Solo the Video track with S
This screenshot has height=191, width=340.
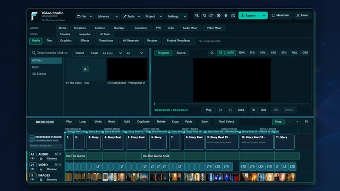point(60,164)
